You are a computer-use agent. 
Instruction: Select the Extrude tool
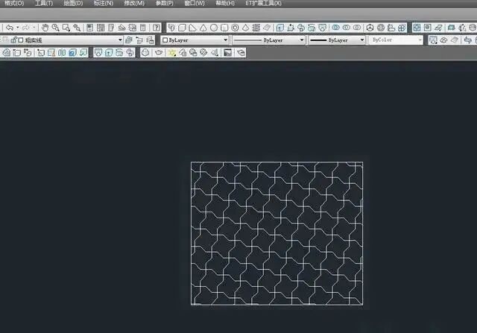280,28
